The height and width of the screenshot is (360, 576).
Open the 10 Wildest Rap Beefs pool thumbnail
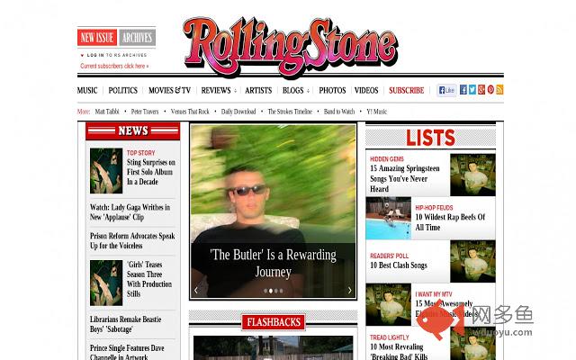tap(388, 218)
